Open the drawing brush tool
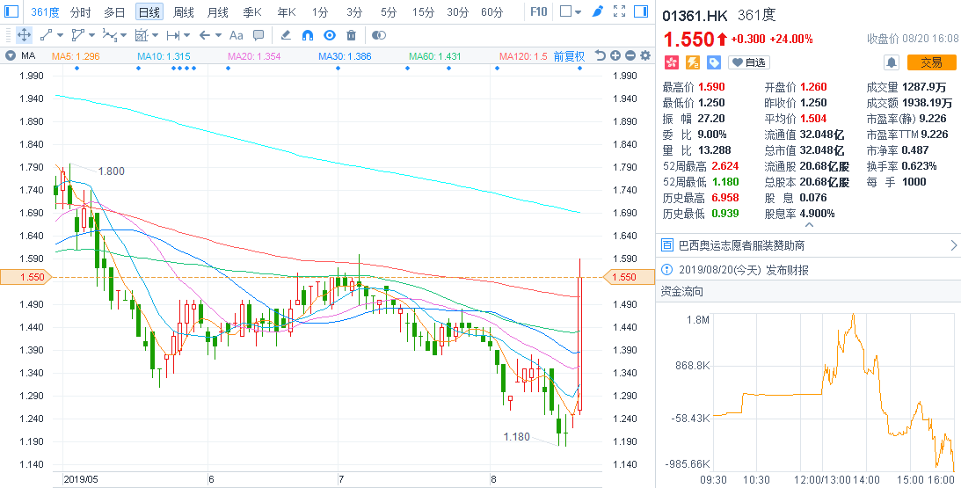The width and height of the screenshot is (961, 488). click(598, 11)
